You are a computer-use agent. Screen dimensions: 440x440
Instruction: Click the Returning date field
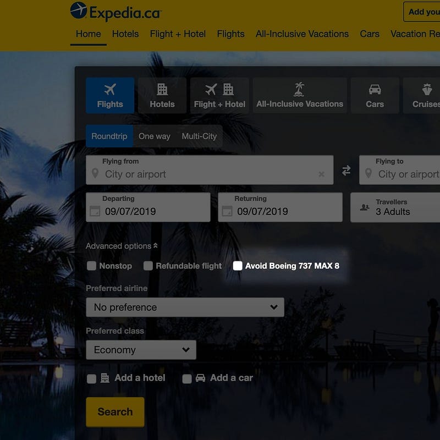click(x=280, y=207)
